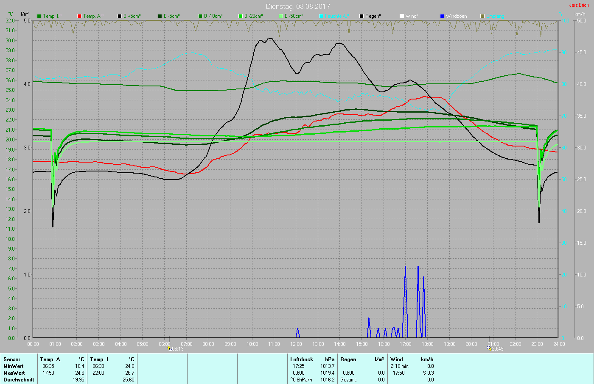This screenshot has width=594, height=384.
Task: Click the cyan legend color square
Action: tap(321, 16)
